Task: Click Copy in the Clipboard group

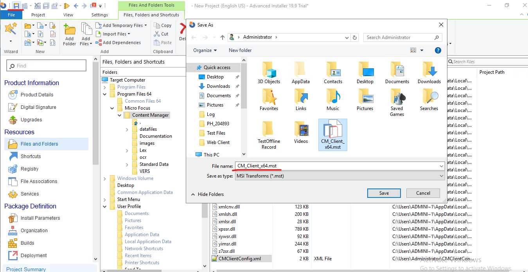Action: click(x=163, y=25)
